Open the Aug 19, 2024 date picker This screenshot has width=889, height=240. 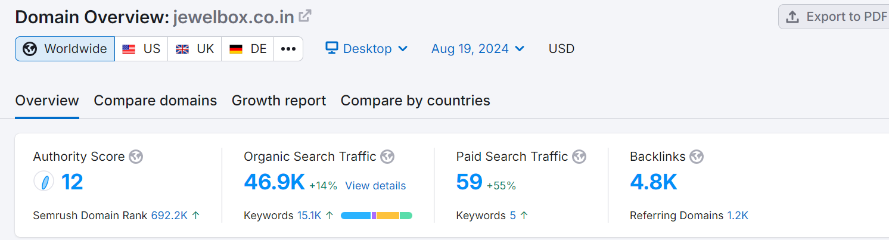pos(478,49)
